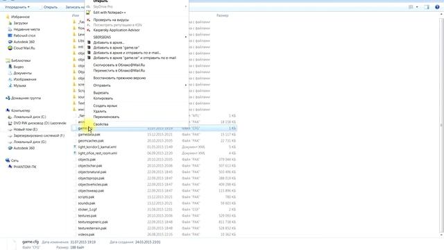Viewport: 444px width, 250px height.
Task: Choose Переместить в Облако@Mail.Ru
Action: (x=119, y=70)
